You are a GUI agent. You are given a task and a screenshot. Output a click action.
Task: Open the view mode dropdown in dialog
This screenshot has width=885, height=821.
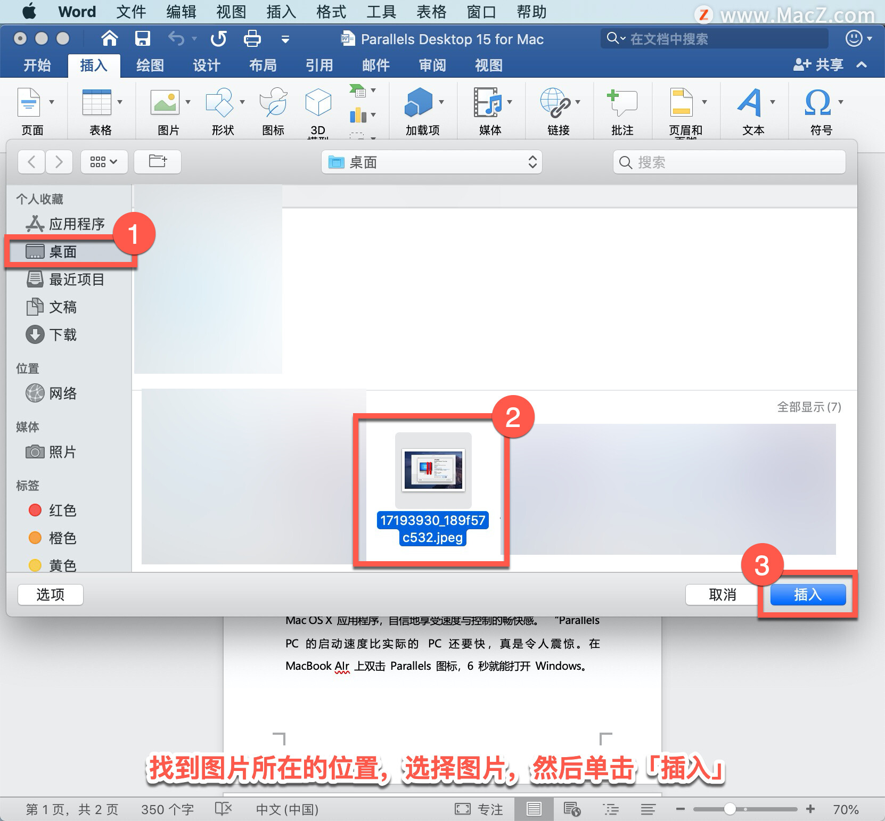104,161
